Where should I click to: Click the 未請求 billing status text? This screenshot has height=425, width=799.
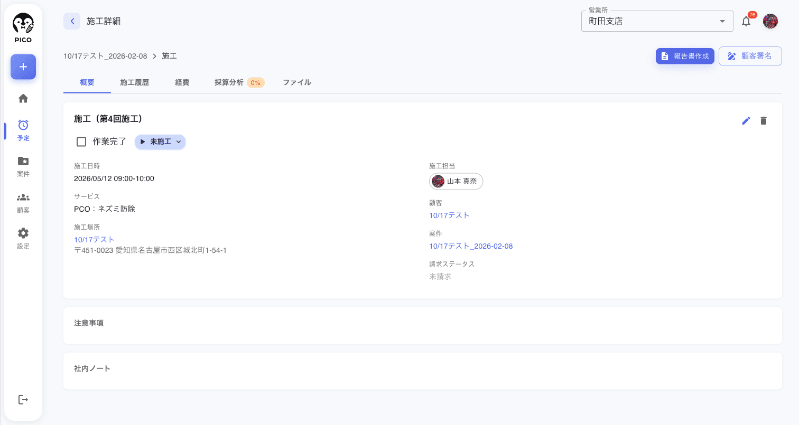[x=440, y=277]
